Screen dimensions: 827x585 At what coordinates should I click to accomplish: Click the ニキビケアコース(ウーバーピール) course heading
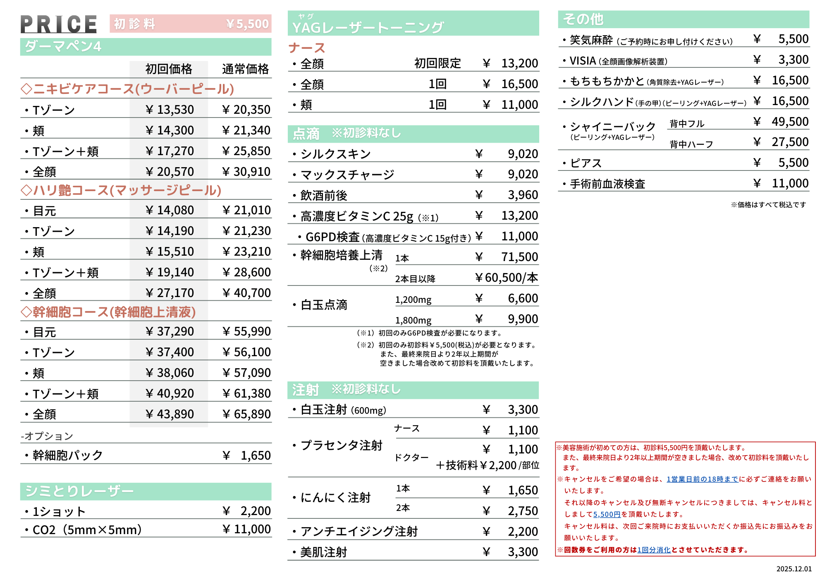point(127,89)
